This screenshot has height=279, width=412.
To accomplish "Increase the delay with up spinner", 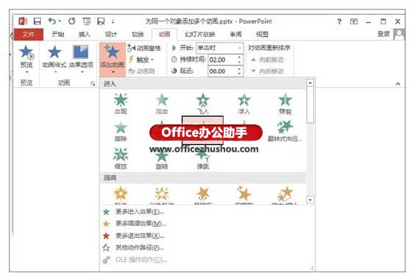I will 239,68.
